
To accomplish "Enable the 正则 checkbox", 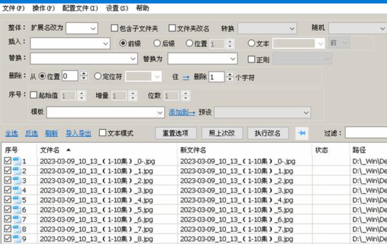I will (251, 59).
